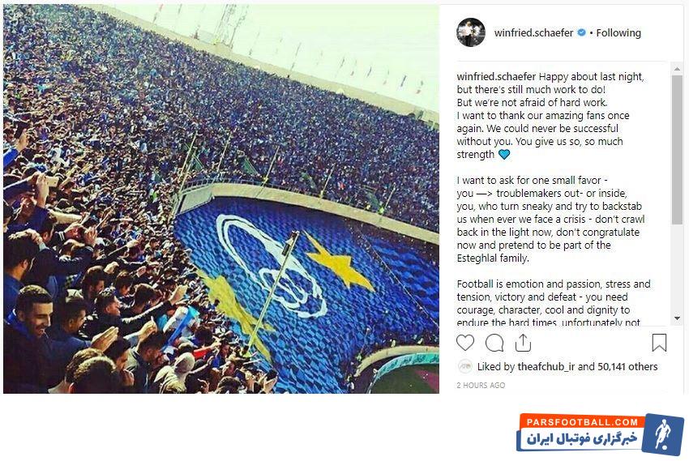This screenshot has width=689, height=461.
Task: Click the stadium crowd photo
Action: coord(220,198)
